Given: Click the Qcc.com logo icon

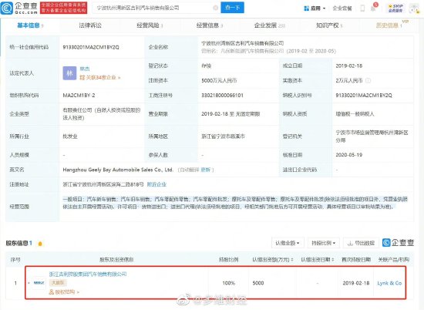Looking at the screenshot, I should click(6, 8).
